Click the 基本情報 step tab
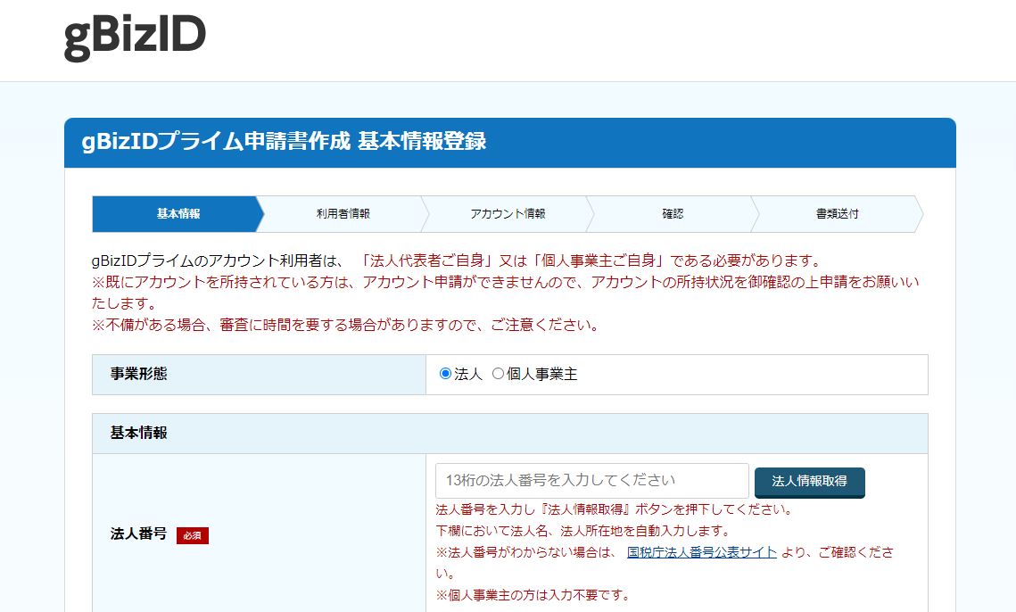 tap(178, 214)
